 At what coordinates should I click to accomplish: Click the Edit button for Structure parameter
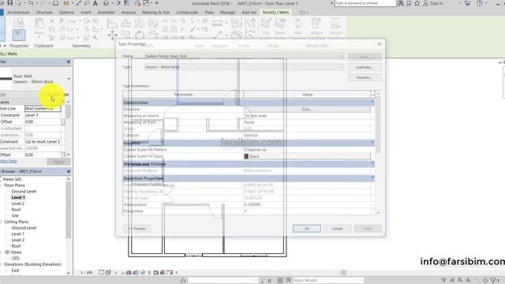[307, 110]
